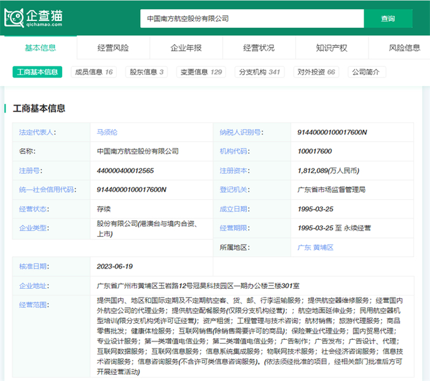Open the 公司简介 section
Image resolution: width=430 pixels, height=381 pixels.
point(367,72)
